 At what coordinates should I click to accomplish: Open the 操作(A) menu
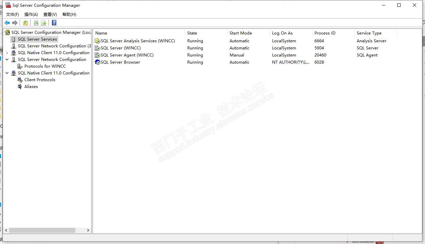click(x=31, y=14)
